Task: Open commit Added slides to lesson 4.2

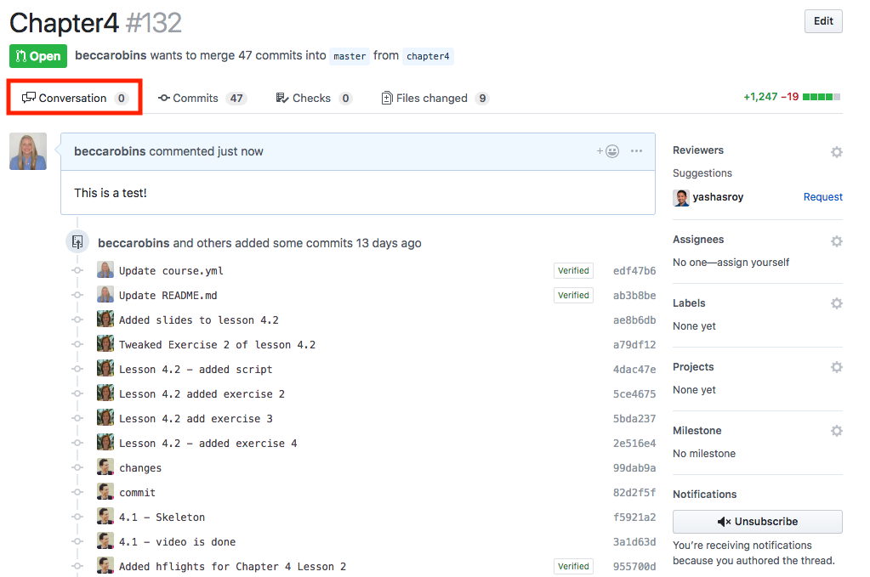Action: pos(199,320)
